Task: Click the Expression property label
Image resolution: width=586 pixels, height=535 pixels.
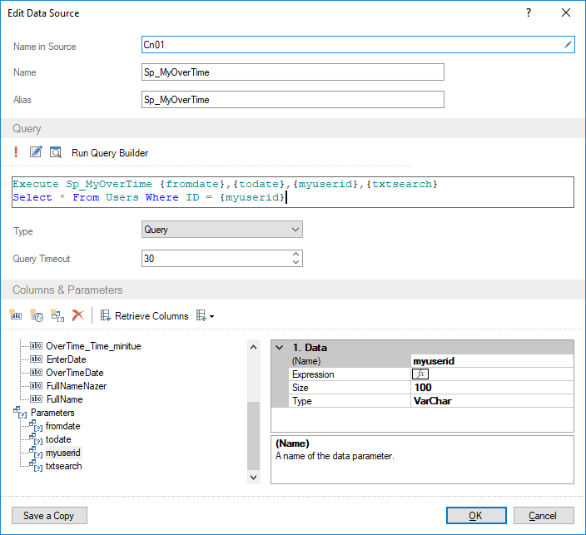Action: pos(313,374)
